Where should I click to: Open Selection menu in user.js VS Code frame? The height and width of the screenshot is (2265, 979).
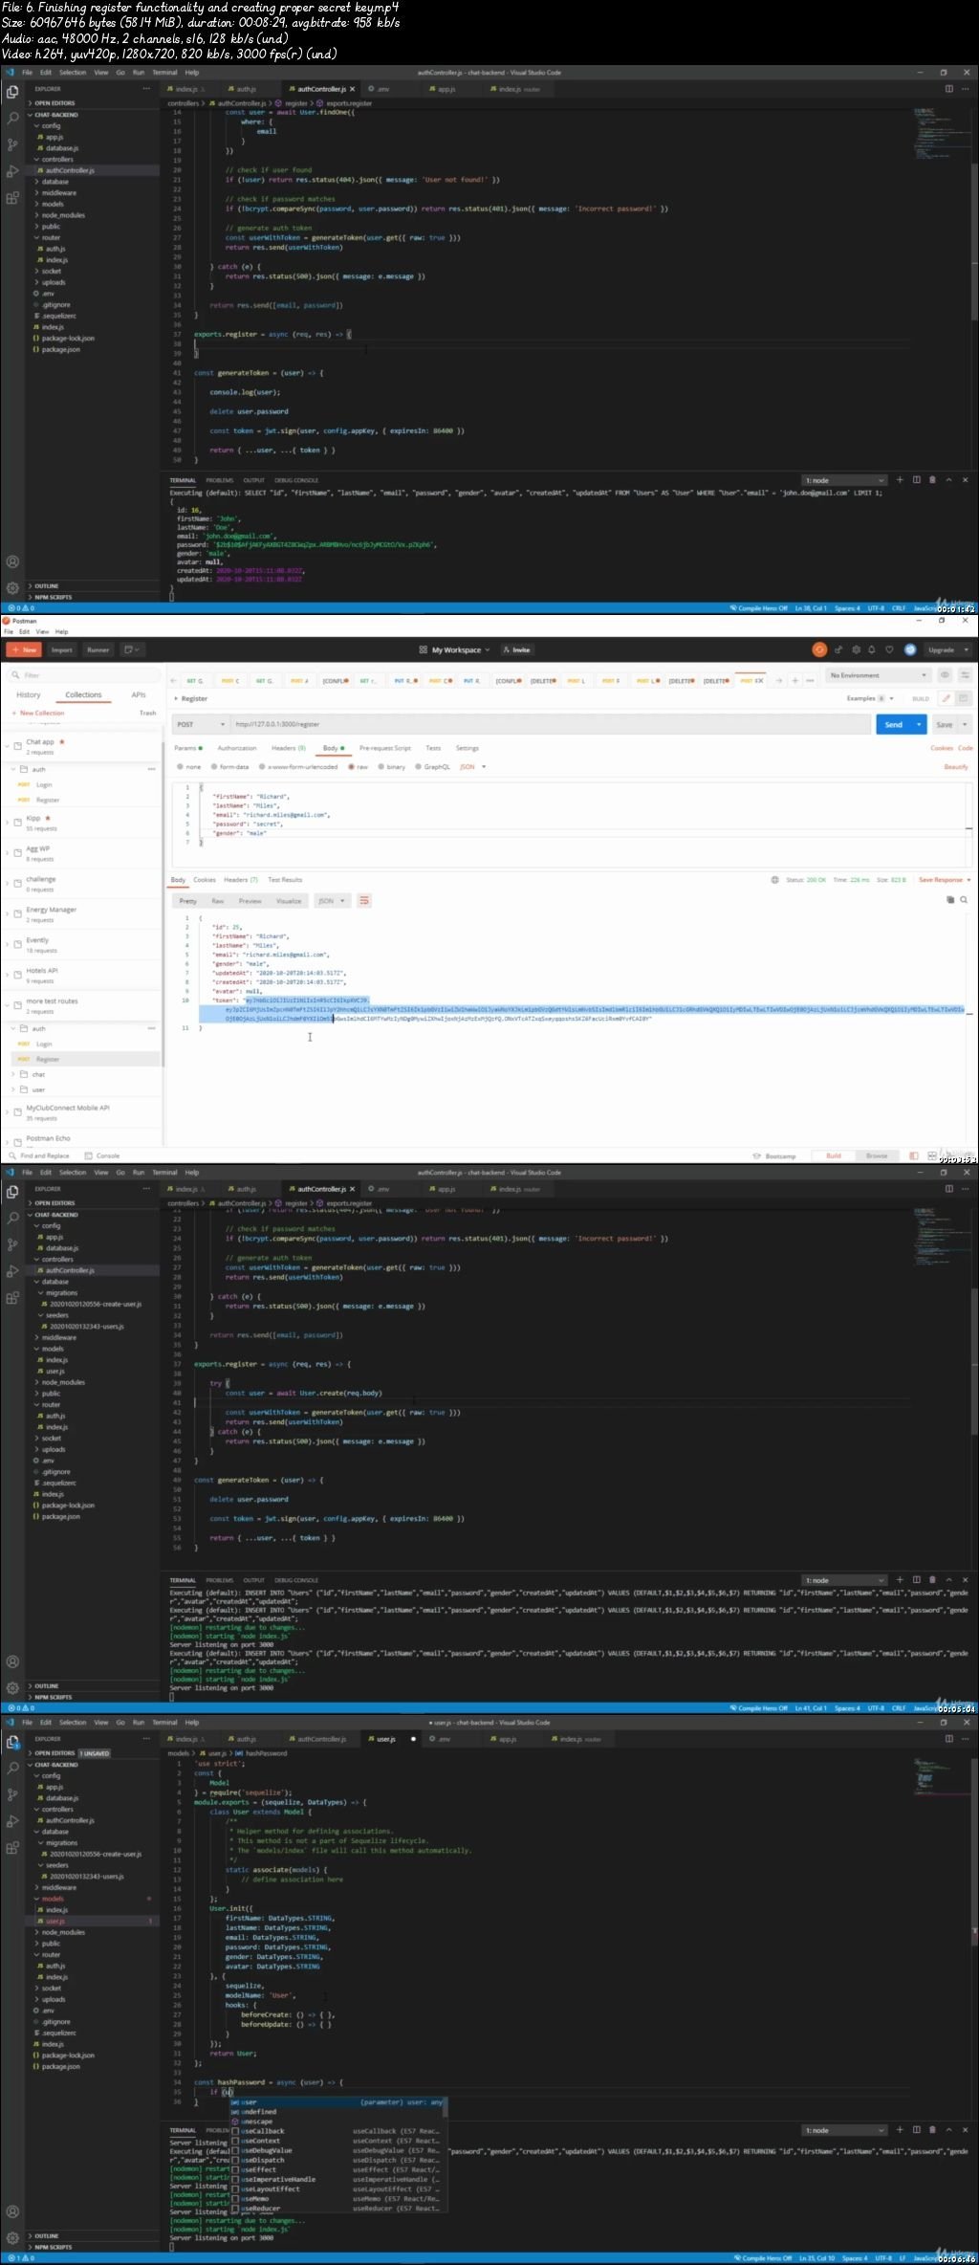(73, 1723)
